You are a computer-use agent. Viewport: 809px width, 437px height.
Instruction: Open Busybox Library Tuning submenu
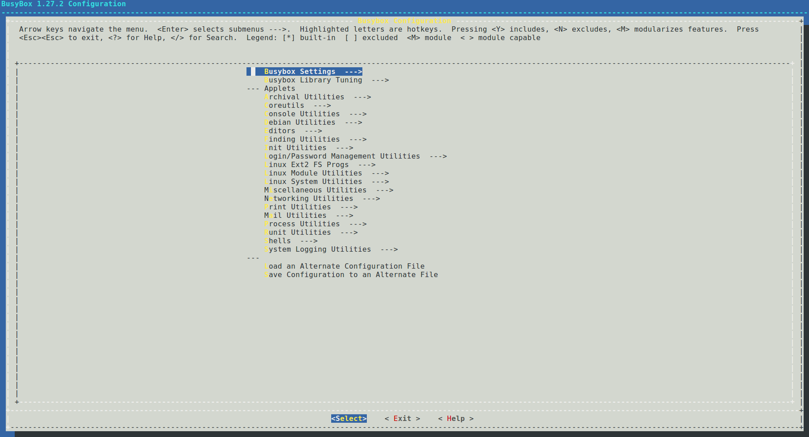[x=326, y=80]
